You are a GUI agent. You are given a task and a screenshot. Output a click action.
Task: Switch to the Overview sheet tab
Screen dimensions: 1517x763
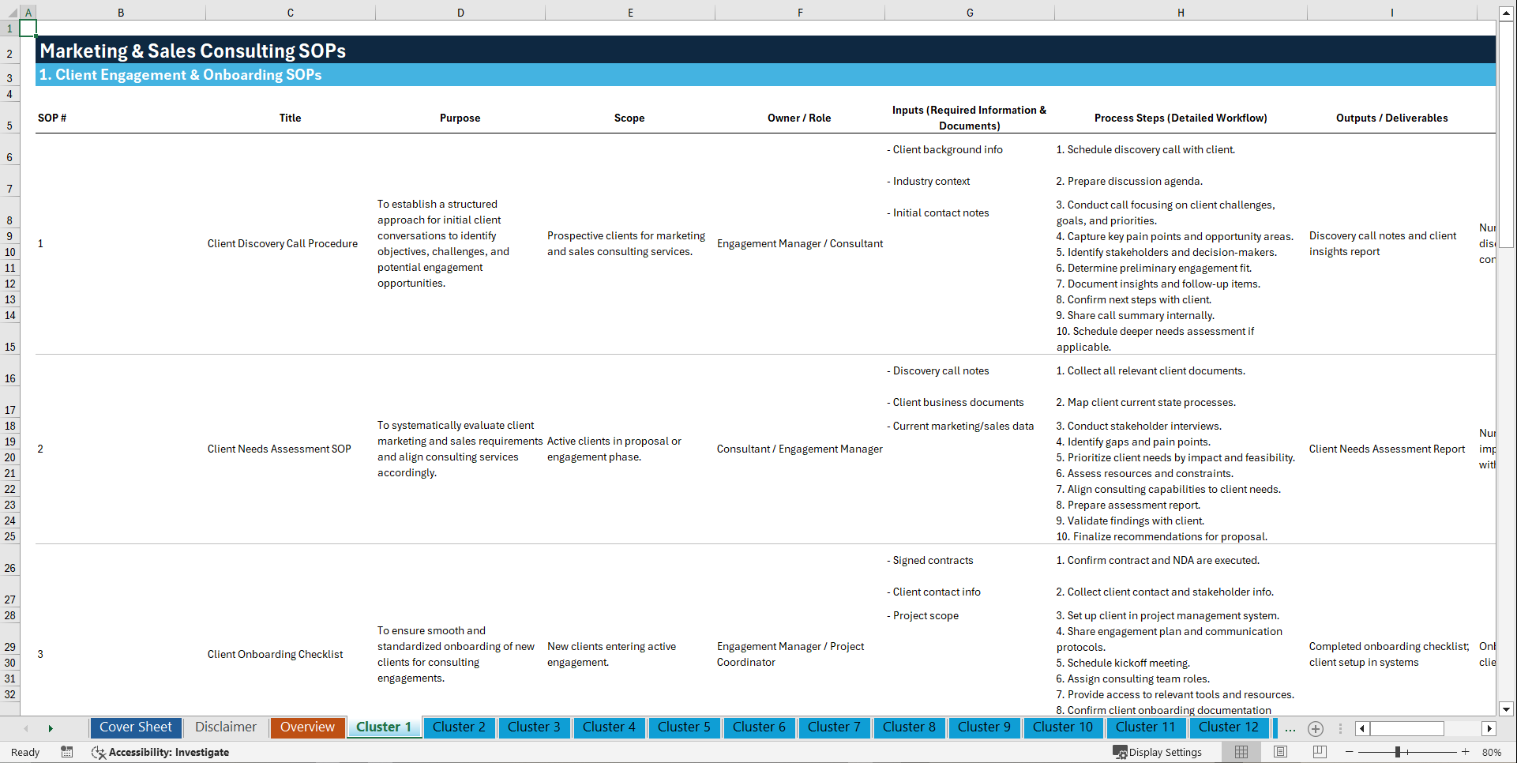click(x=307, y=727)
